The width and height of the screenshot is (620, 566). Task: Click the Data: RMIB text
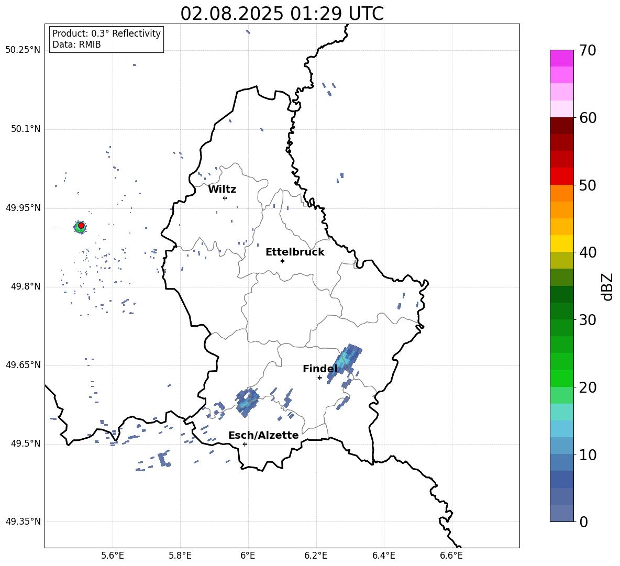coord(76,45)
